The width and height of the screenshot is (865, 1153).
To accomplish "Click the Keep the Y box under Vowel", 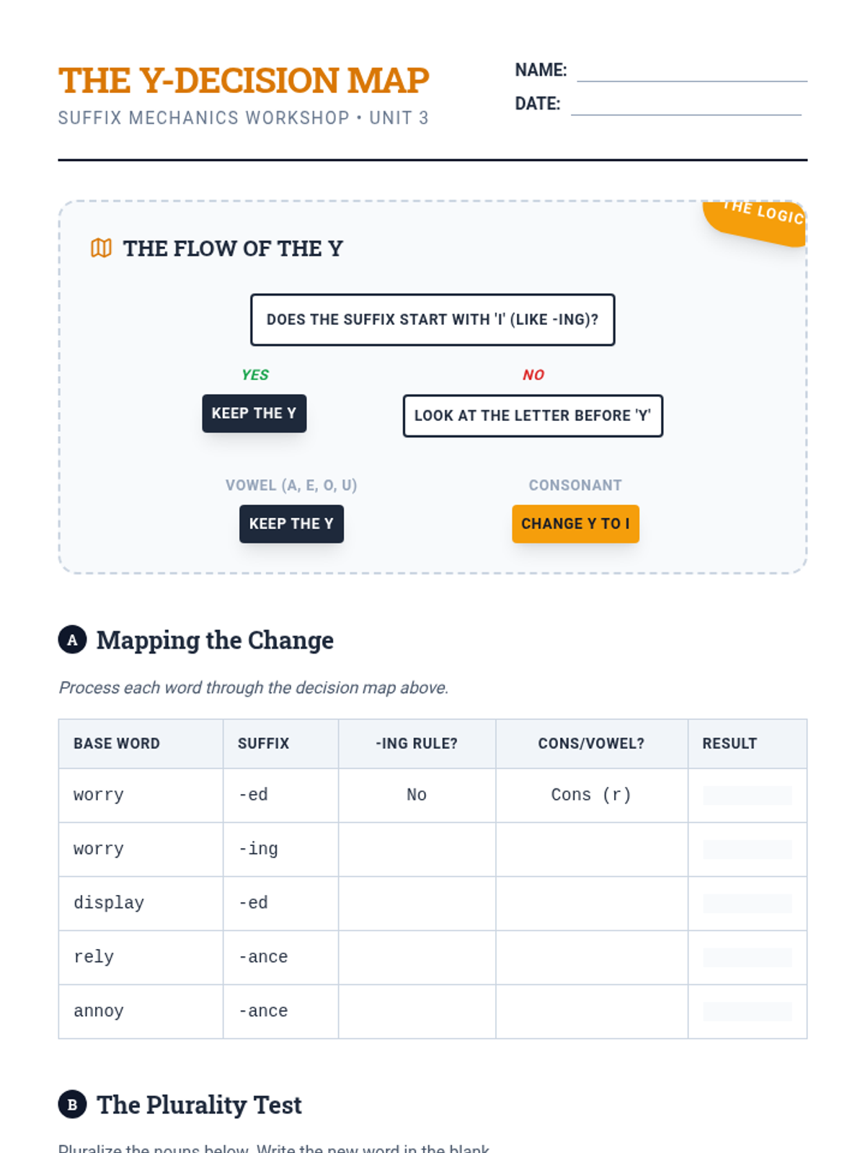I will (x=291, y=524).
